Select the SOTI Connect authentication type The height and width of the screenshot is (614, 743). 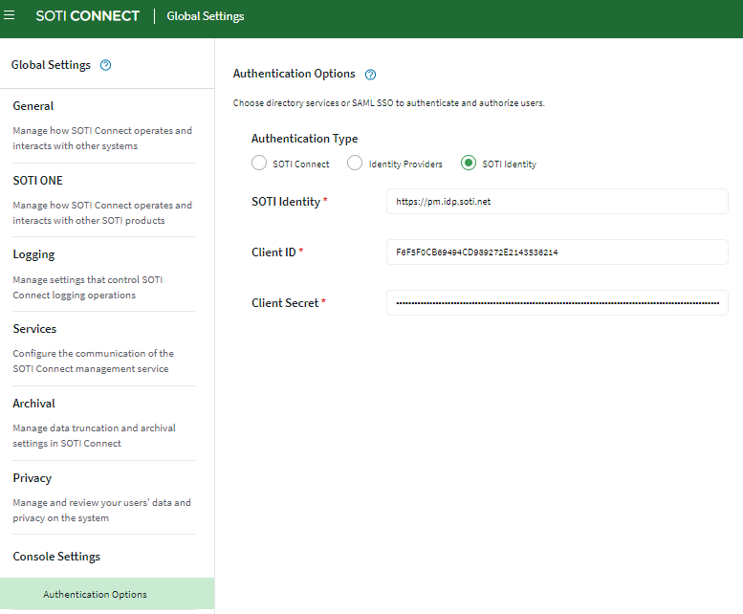pyautogui.click(x=259, y=163)
